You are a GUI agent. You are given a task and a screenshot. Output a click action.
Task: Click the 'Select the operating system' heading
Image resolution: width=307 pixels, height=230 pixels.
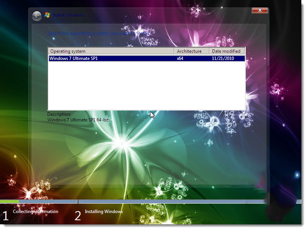click(x=98, y=34)
